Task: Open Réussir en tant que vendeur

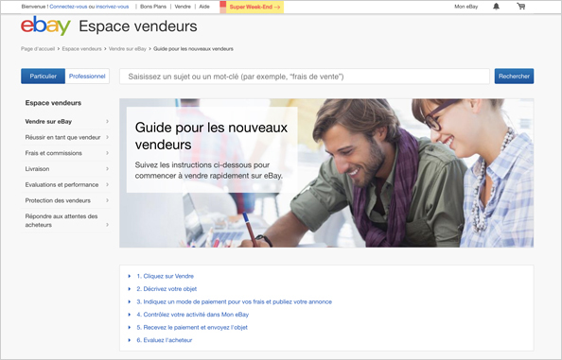Action: pyautogui.click(x=62, y=137)
